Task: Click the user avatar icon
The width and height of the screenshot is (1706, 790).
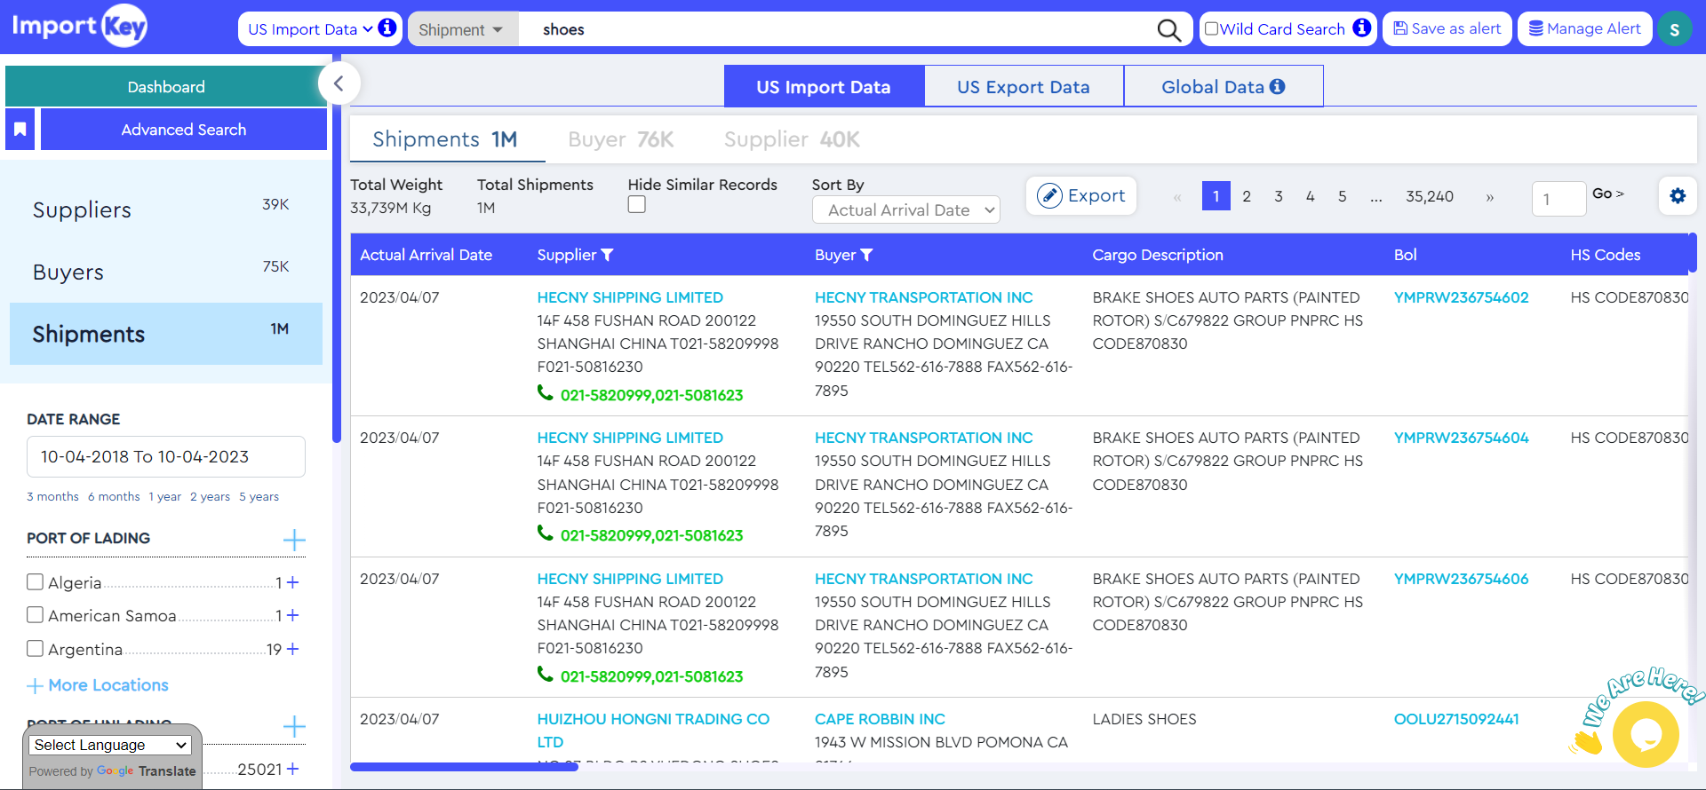Action: [1674, 29]
